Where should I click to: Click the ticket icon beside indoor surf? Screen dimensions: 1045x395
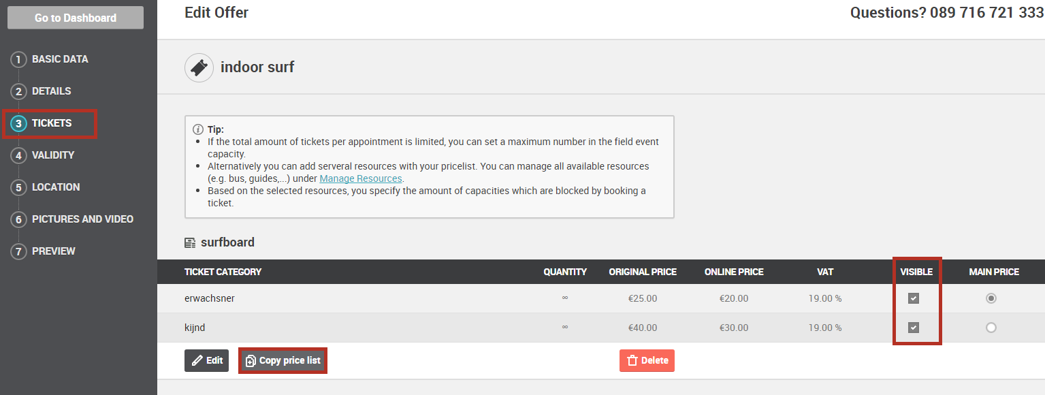[x=199, y=68]
